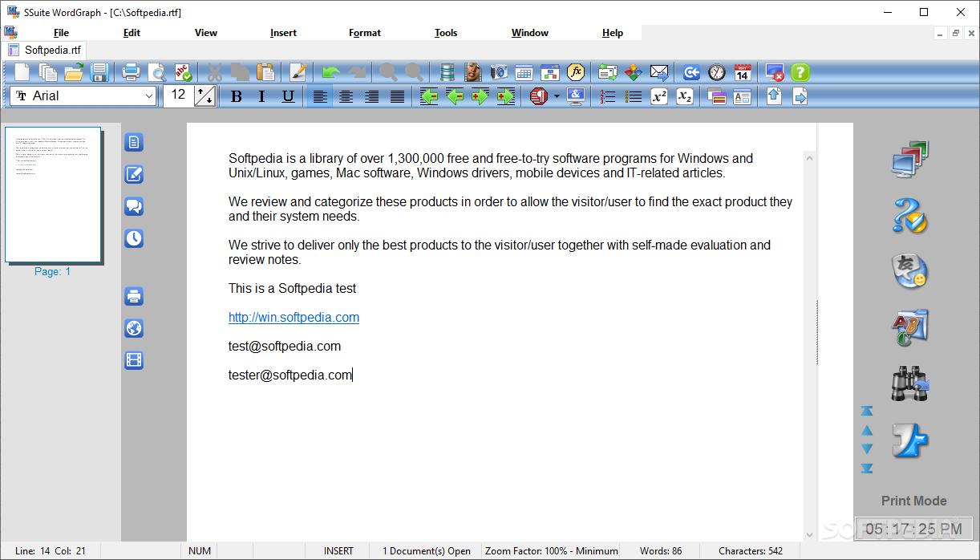
Task: Click the multiple-pages copy document icon
Action: (x=48, y=72)
